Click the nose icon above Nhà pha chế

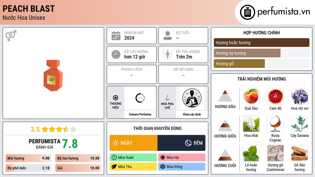(x=167, y=98)
